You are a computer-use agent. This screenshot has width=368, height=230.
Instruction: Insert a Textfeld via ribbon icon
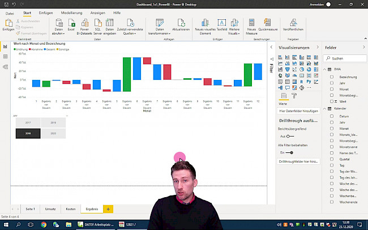(x=222, y=23)
